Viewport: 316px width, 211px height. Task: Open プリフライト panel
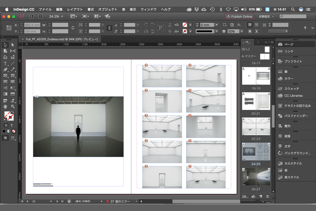click(295, 62)
